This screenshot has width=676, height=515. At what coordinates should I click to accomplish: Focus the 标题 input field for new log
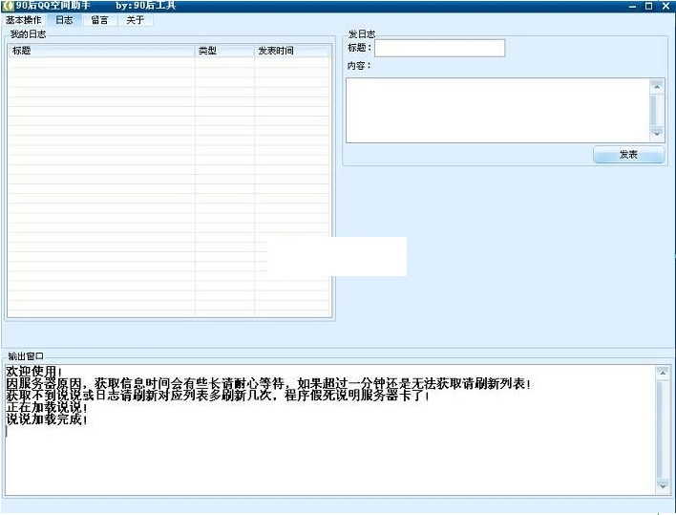pyautogui.click(x=439, y=48)
